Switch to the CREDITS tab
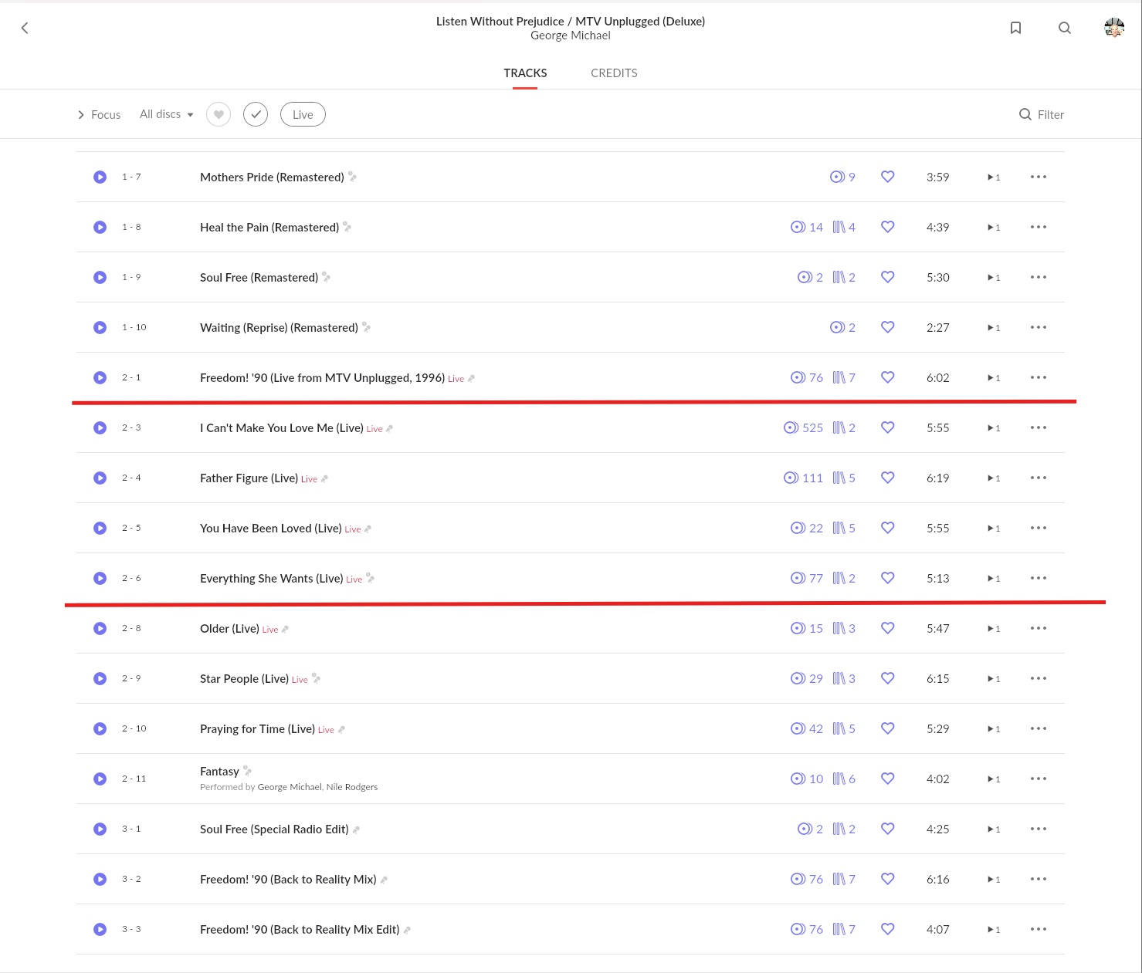 (x=614, y=73)
